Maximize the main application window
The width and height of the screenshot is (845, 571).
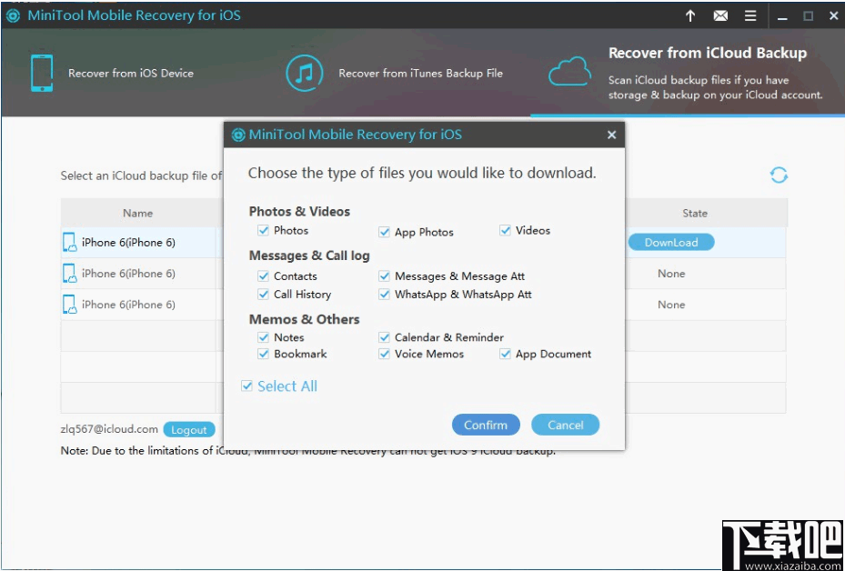click(x=808, y=16)
